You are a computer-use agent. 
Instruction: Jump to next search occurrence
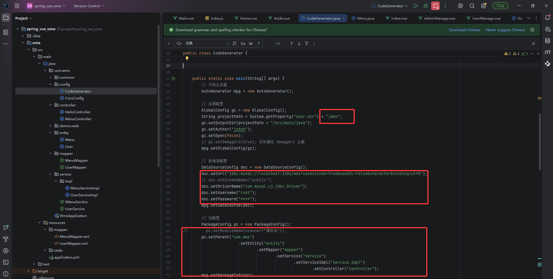299,44
